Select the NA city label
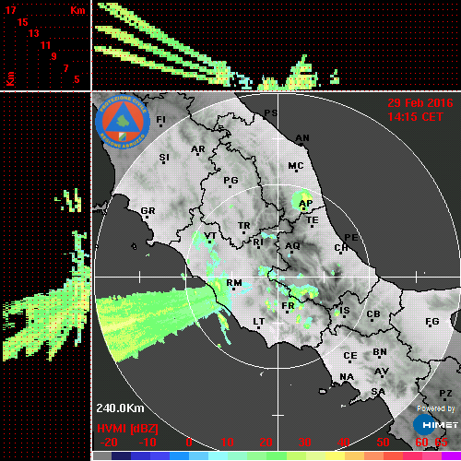This screenshot has height=461, width=461. [347, 377]
